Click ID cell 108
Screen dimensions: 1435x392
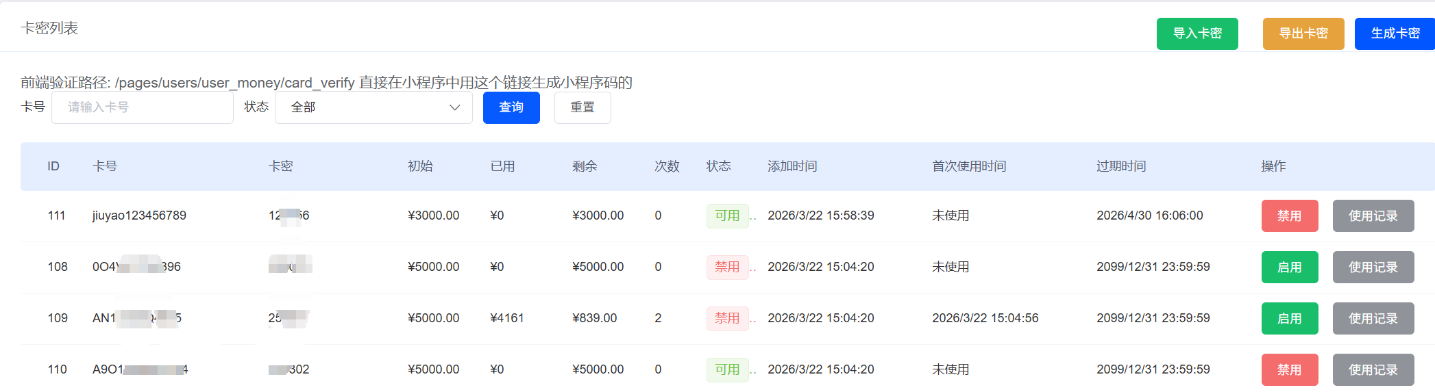pyautogui.click(x=58, y=267)
